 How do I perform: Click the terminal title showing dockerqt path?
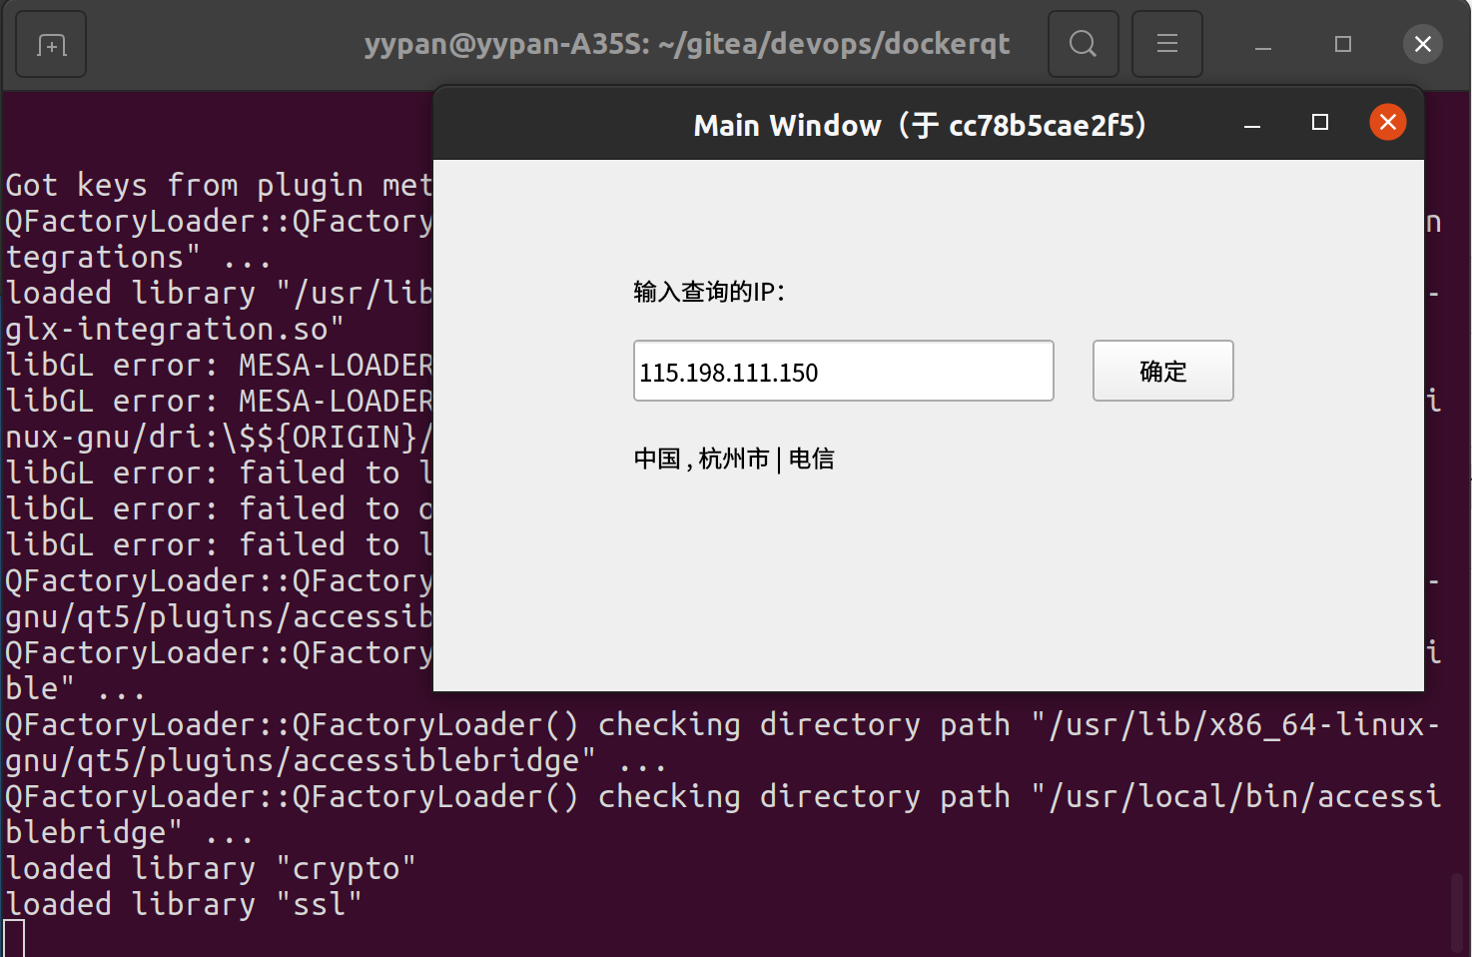[x=685, y=43]
